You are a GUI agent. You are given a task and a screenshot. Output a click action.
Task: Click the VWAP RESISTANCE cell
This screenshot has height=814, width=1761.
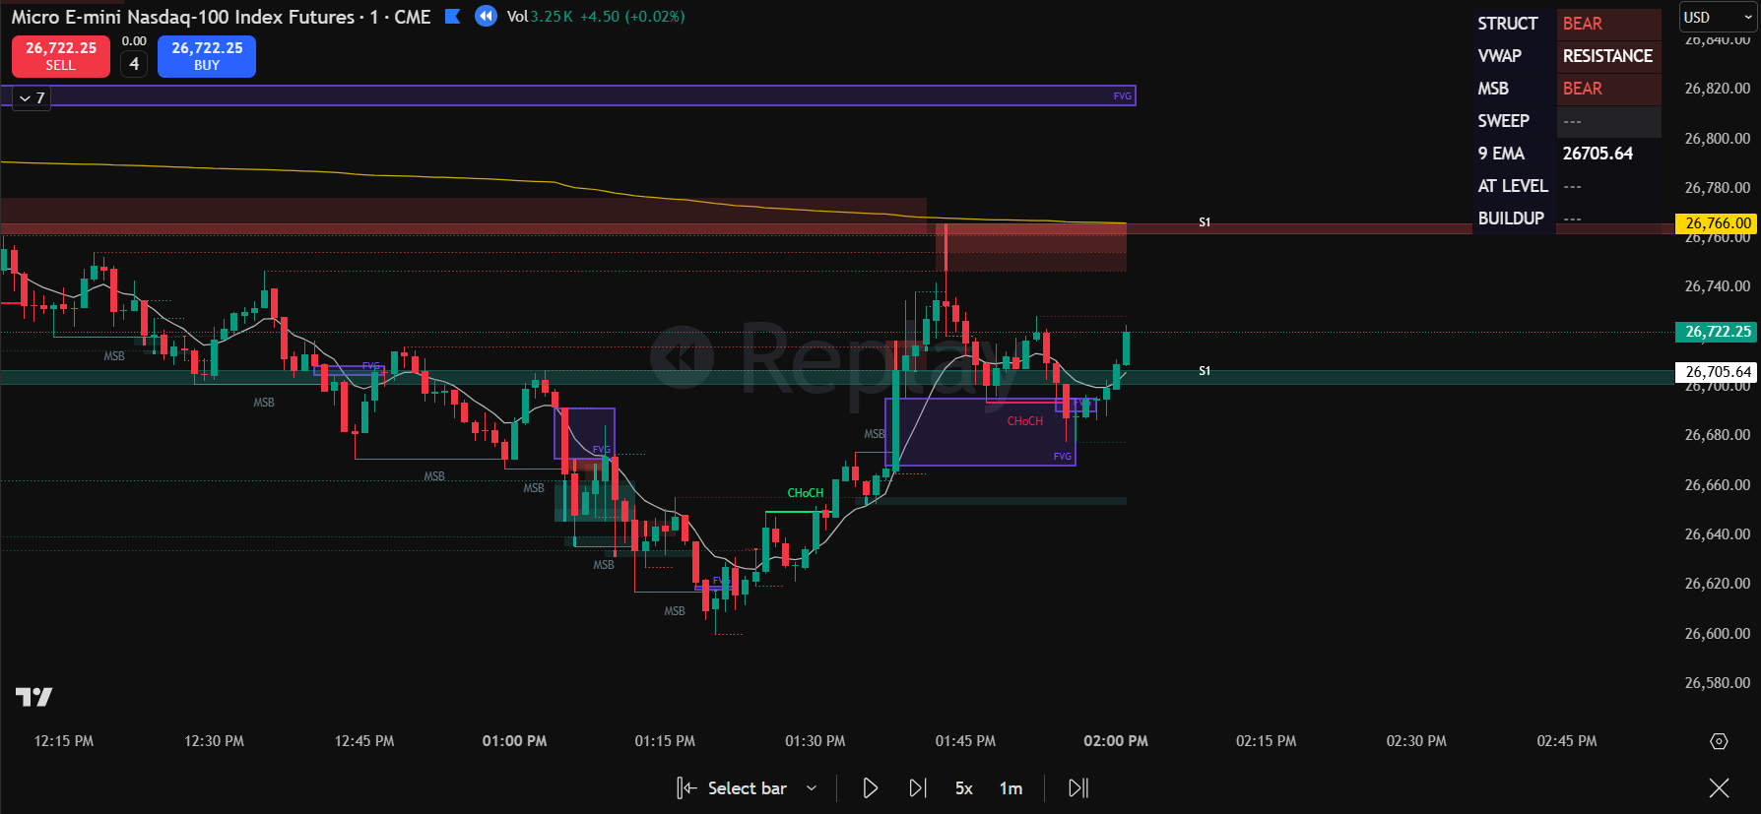1608,56
